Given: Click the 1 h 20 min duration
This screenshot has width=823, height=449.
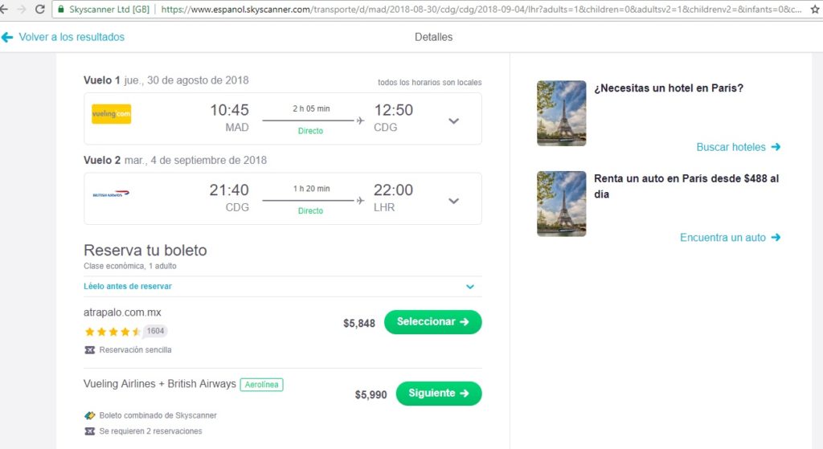Looking at the screenshot, I should click(311, 188).
